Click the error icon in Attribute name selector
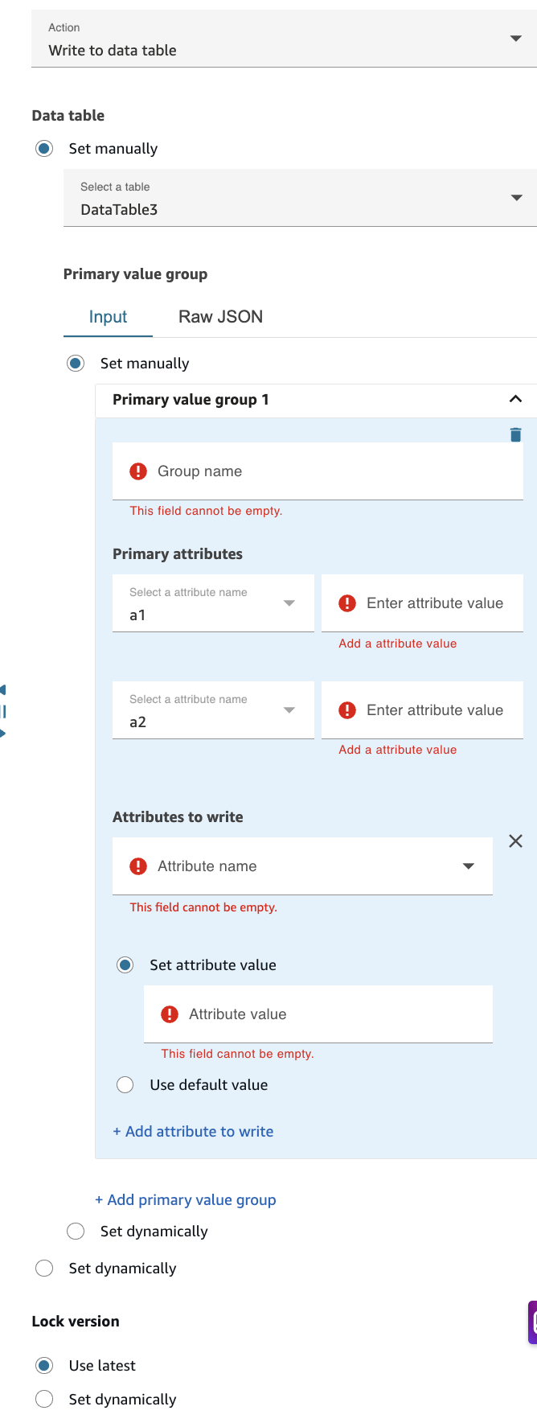 (137, 866)
